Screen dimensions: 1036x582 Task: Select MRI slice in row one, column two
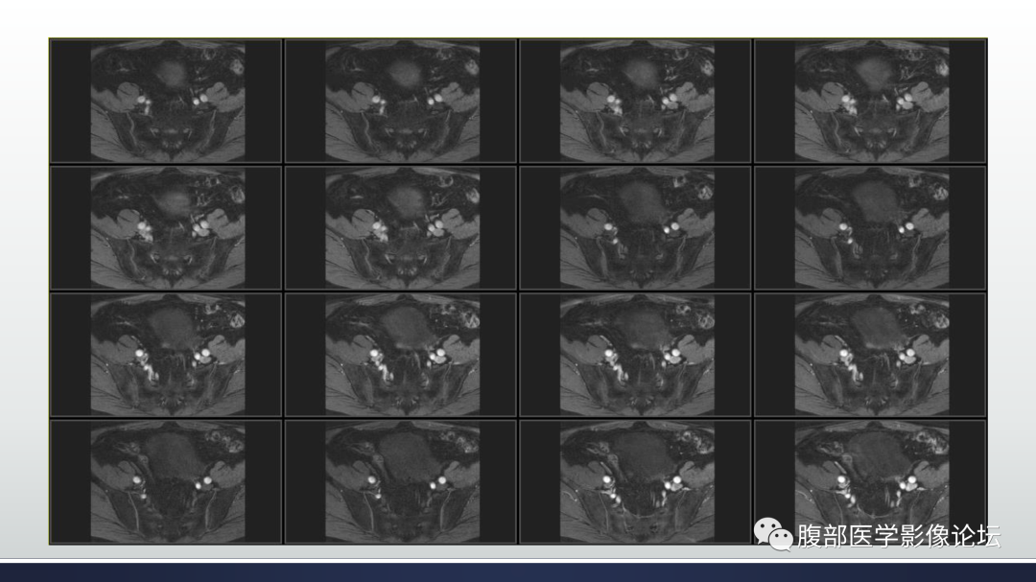tap(401, 101)
